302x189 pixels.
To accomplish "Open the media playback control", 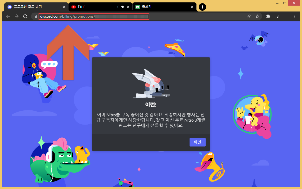I will click(277, 16).
